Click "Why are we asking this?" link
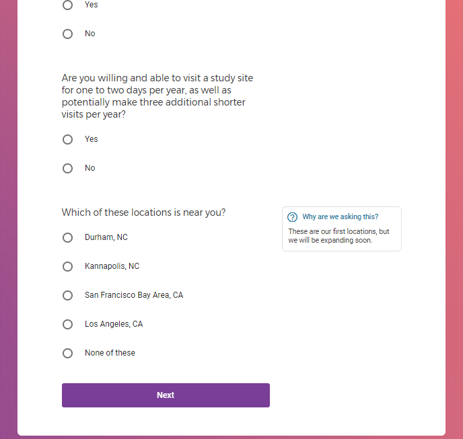This screenshot has width=463, height=439. [340, 217]
